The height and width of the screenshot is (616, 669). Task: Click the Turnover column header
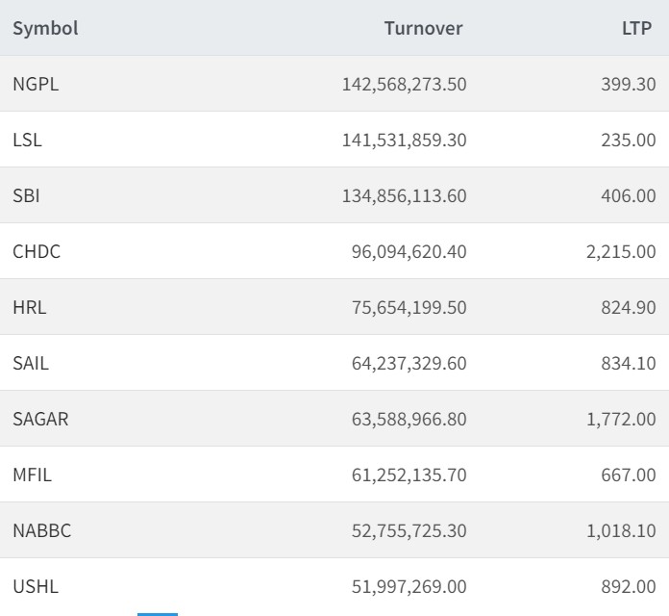[x=423, y=28]
